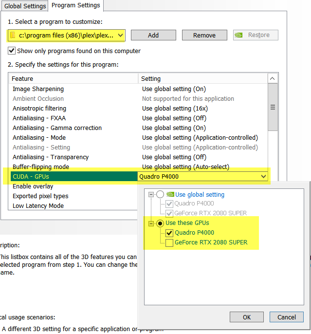Click 'Use global setting (16x)' value
Image resolution: width=311 pixels, height=334 pixels.
[175, 109]
